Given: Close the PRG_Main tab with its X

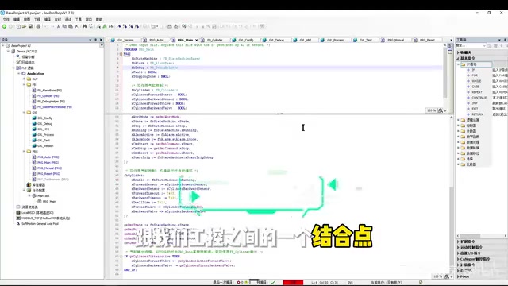Looking at the screenshot, I should pyautogui.click(x=196, y=41).
